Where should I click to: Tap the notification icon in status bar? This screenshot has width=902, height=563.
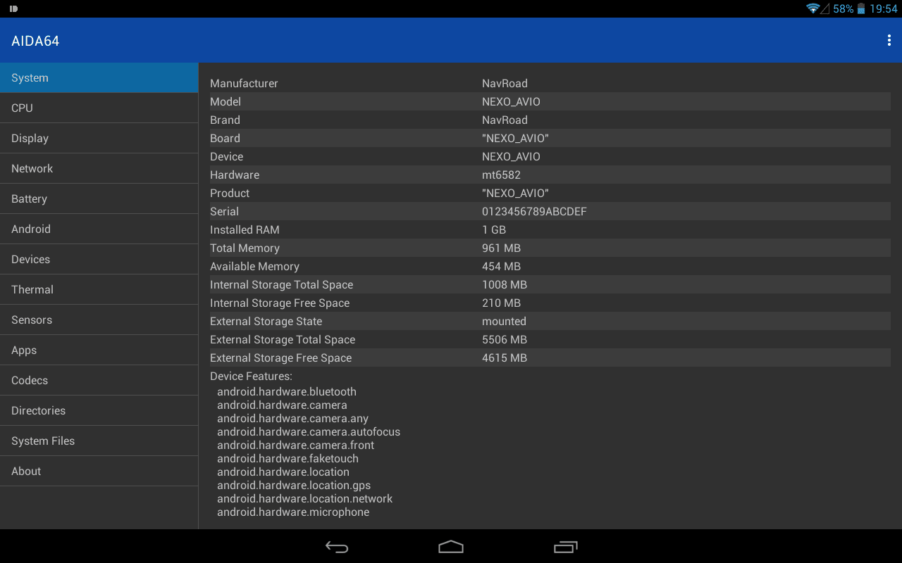click(x=13, y=8)
